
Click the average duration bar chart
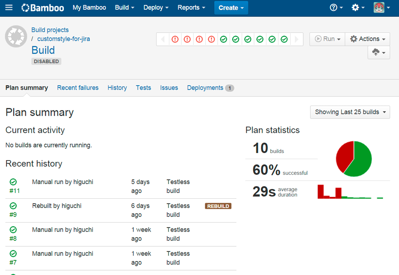tap(350, 192)
